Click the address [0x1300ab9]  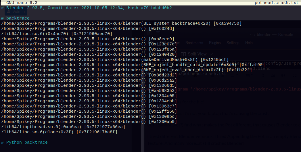pyautogui.click(x=163, y=122)
